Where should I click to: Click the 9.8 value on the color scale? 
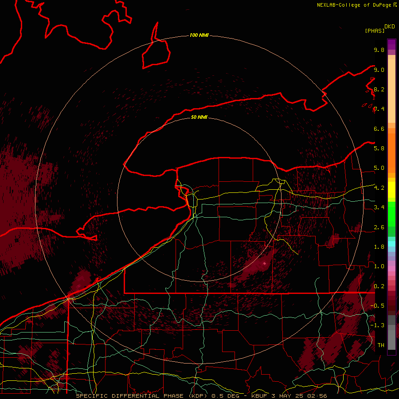[379, 50]
